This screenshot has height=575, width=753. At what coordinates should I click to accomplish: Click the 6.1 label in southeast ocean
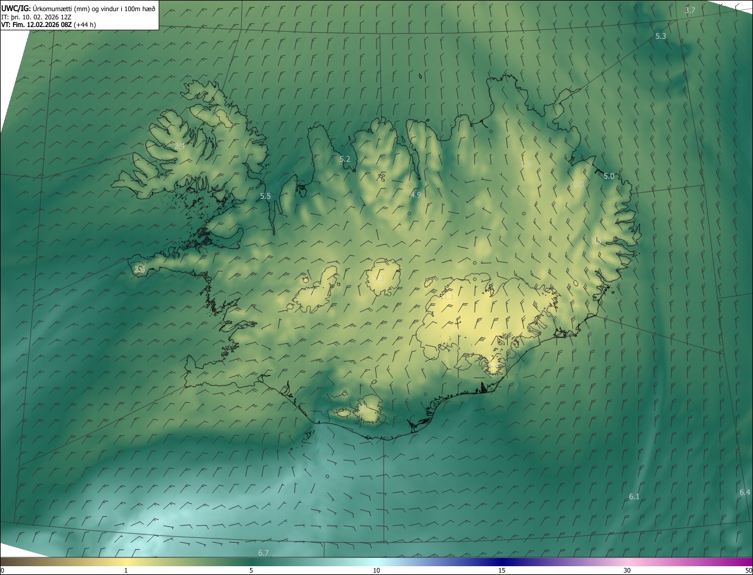[x=634, y=497]
